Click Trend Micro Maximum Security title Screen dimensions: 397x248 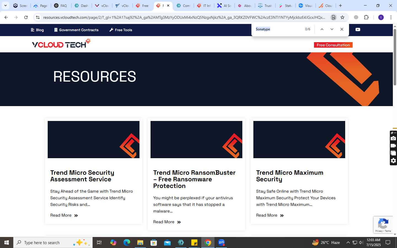point(289,176)
